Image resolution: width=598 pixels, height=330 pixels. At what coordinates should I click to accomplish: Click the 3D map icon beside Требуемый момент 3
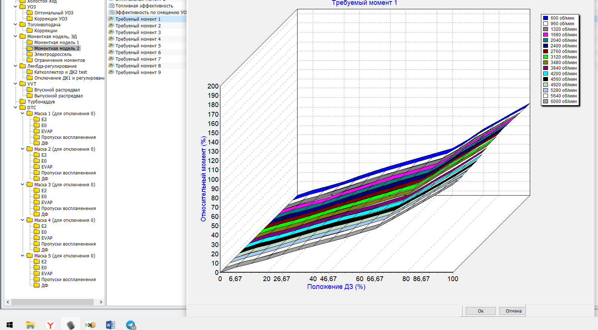point(111,33)
